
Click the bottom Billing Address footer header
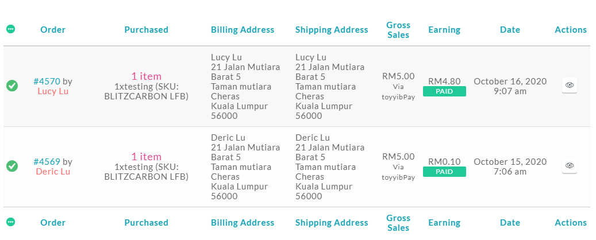point(243,223)
